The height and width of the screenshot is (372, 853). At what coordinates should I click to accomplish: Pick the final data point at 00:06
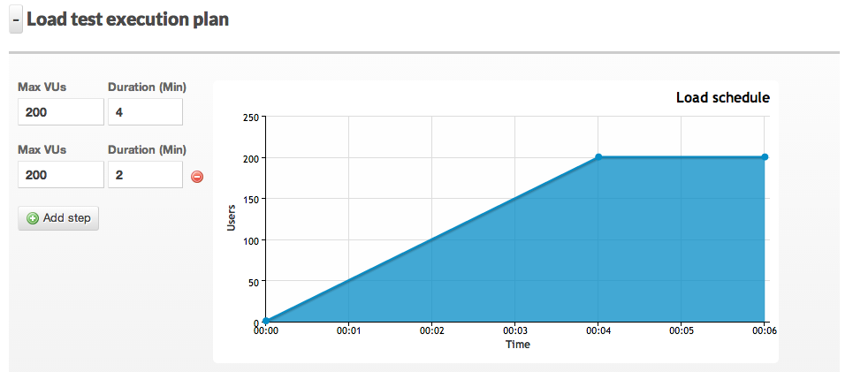(765, 157)
